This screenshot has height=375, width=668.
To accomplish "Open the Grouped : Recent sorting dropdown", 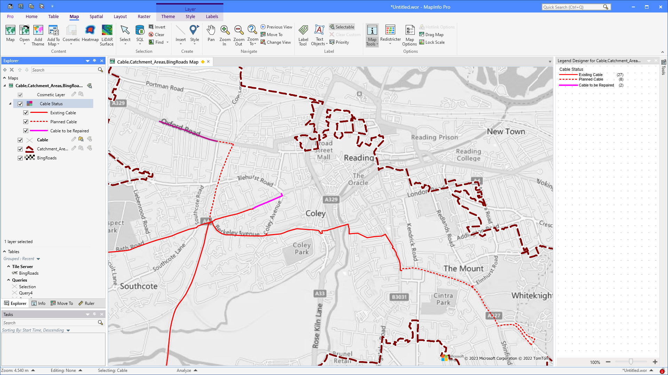I will [38, 259].
